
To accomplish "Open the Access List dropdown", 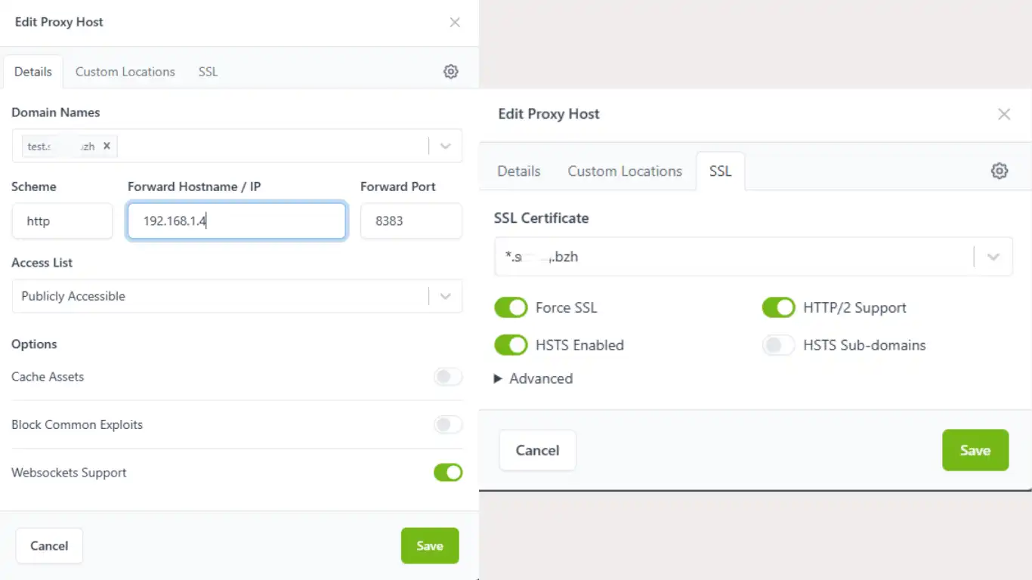I will (x=446, y=296).
